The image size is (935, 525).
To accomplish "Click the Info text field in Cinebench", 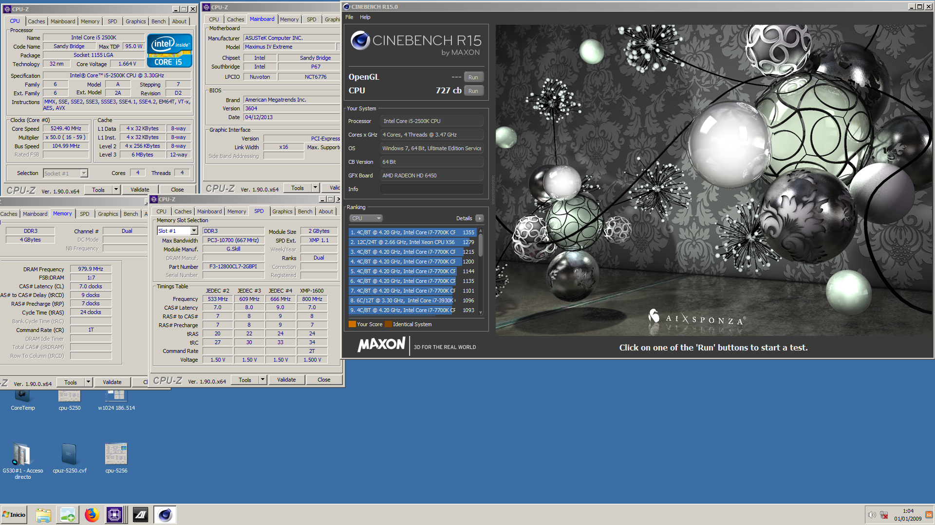I will point(432,189).
